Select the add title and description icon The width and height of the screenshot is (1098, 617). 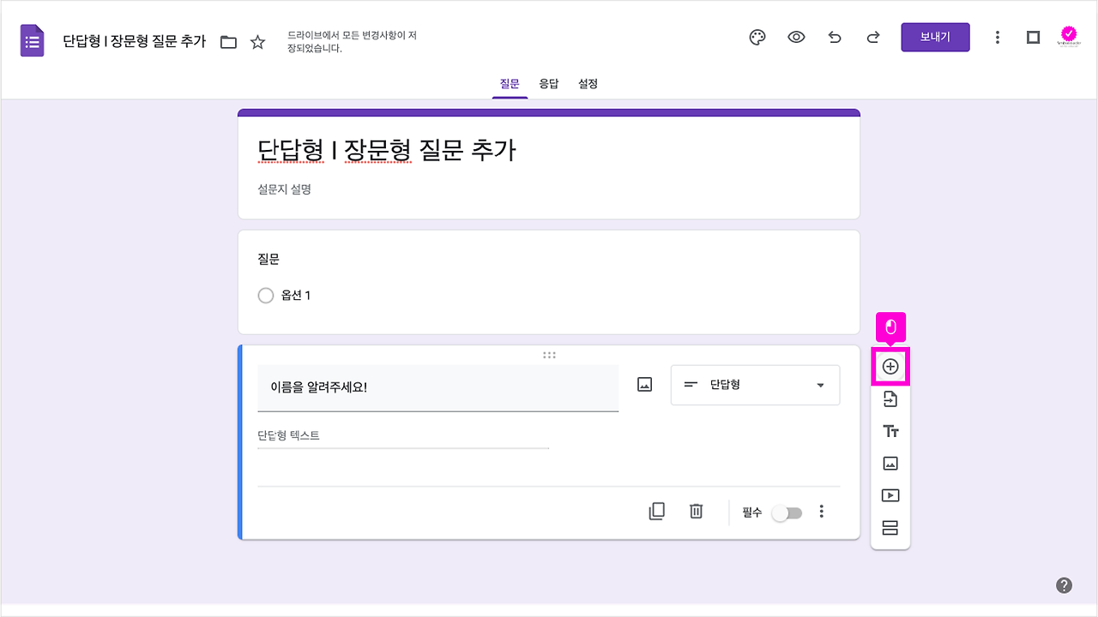pyautogui.click(x=890, y=430)
